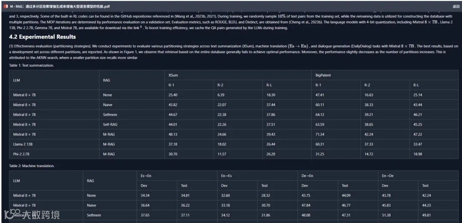Click the En→Es header in Table 2
Screen dimensions: 462x223
pyautogui.click(x=226, y=176)
